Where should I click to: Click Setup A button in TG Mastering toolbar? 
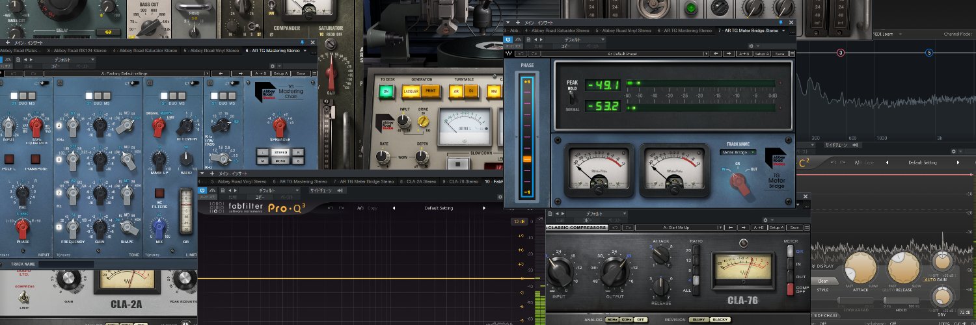point(280,73)
